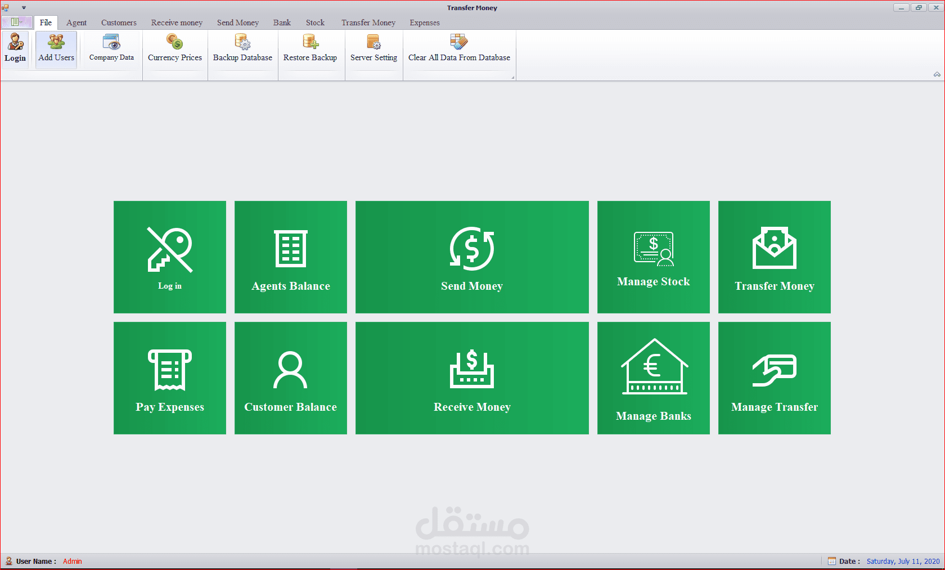Image resolution: width=945 pixels, height=570 pixels.
Task: Open Company Data settings
Action: pyautogui.click(x=111, y=48)
